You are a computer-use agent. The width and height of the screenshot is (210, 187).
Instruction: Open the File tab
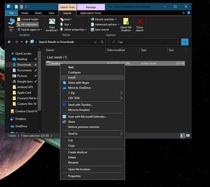(x=11, y=13)
